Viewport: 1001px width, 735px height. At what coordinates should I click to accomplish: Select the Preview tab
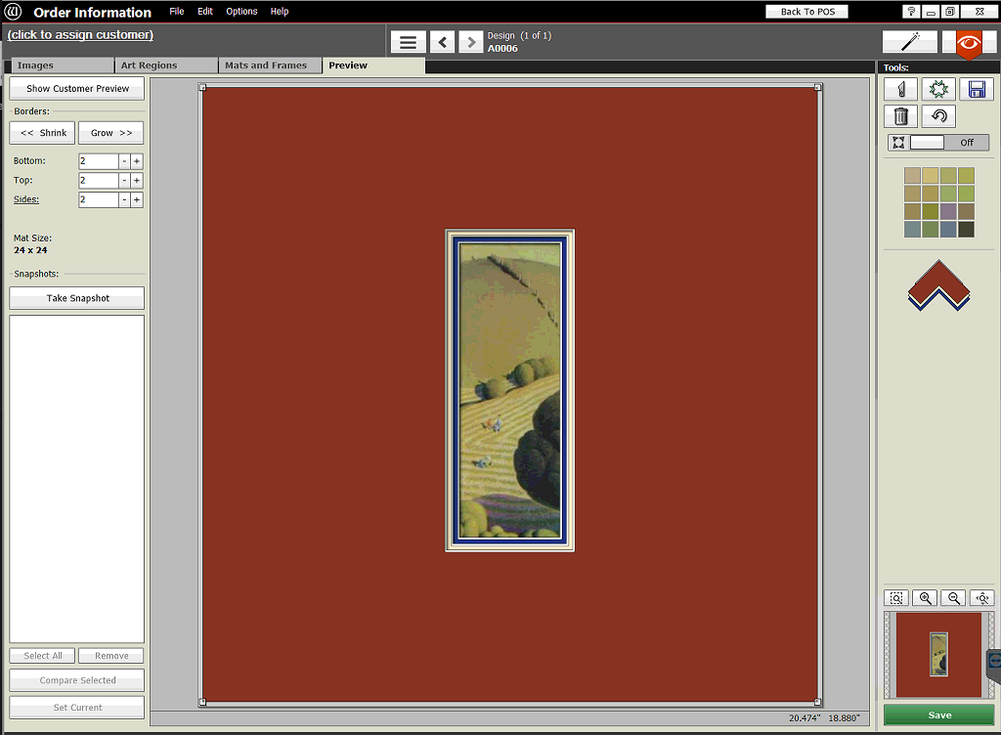click(373, 65)
